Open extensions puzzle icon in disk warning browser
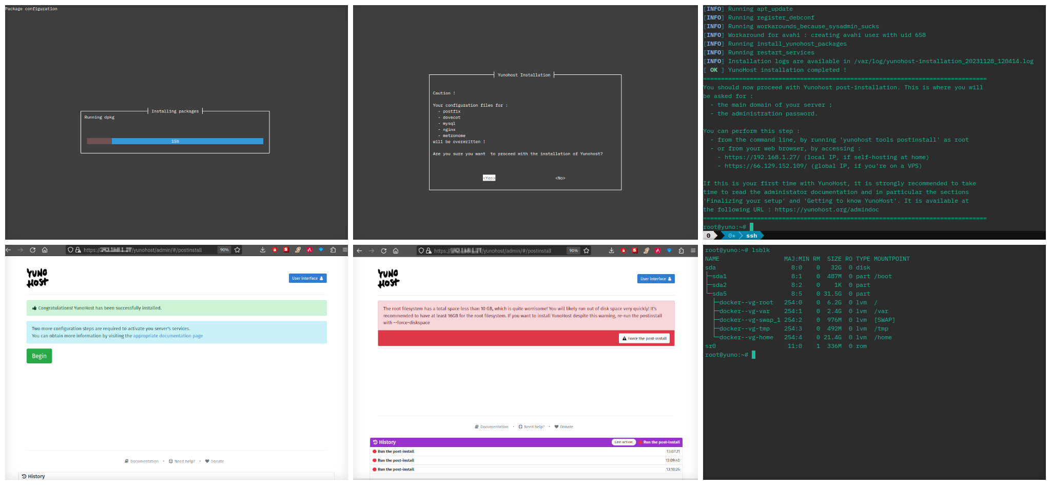1051x485 pixels. pos(681,250)
